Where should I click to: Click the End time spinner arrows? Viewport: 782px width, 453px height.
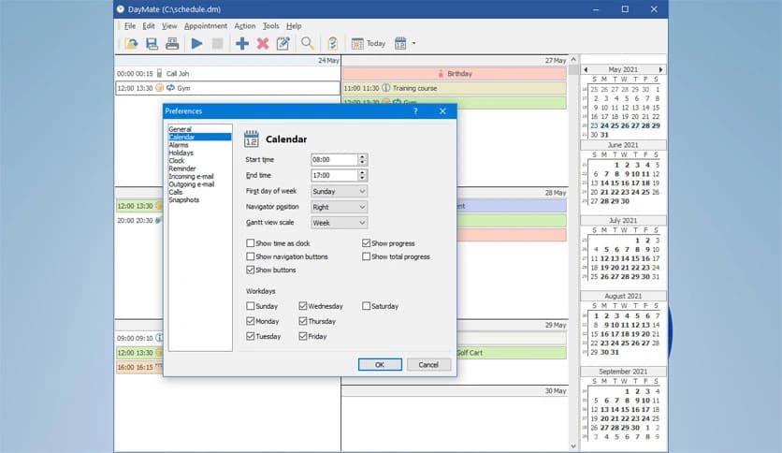click(x=363, y=175)
